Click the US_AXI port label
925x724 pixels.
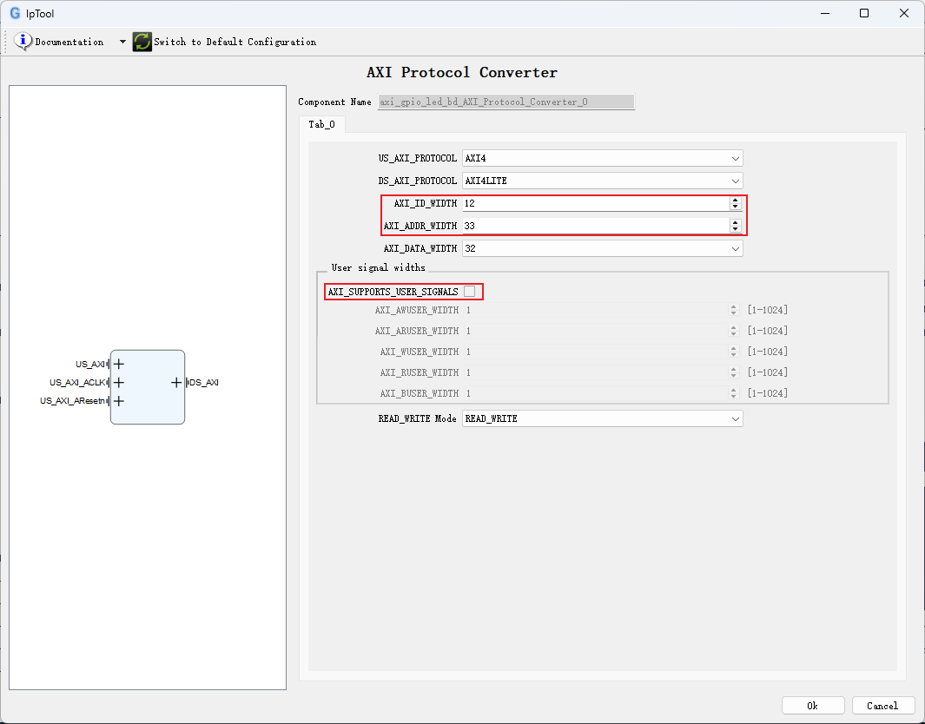click(90, 365)
